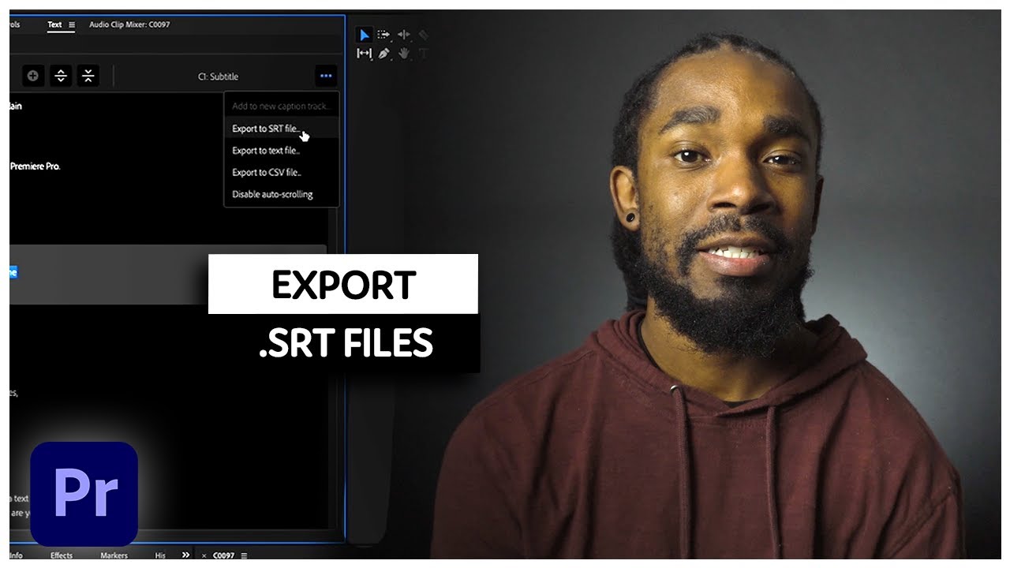Open the Audio Clip Mixer: C0097 tab
Screen dimensions: 1010x568
click(x=129, y=24)
